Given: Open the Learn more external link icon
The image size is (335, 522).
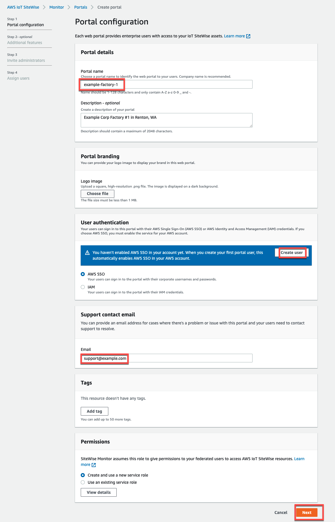Looking at the screenshot, I should tap(248, 36).
